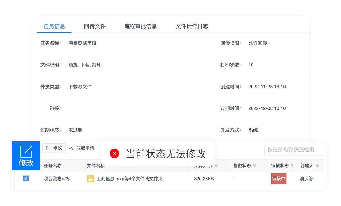This screenshot has height=206, width=341.
Task: Open the 文件操作日志 tab
Action: [192, 26]
